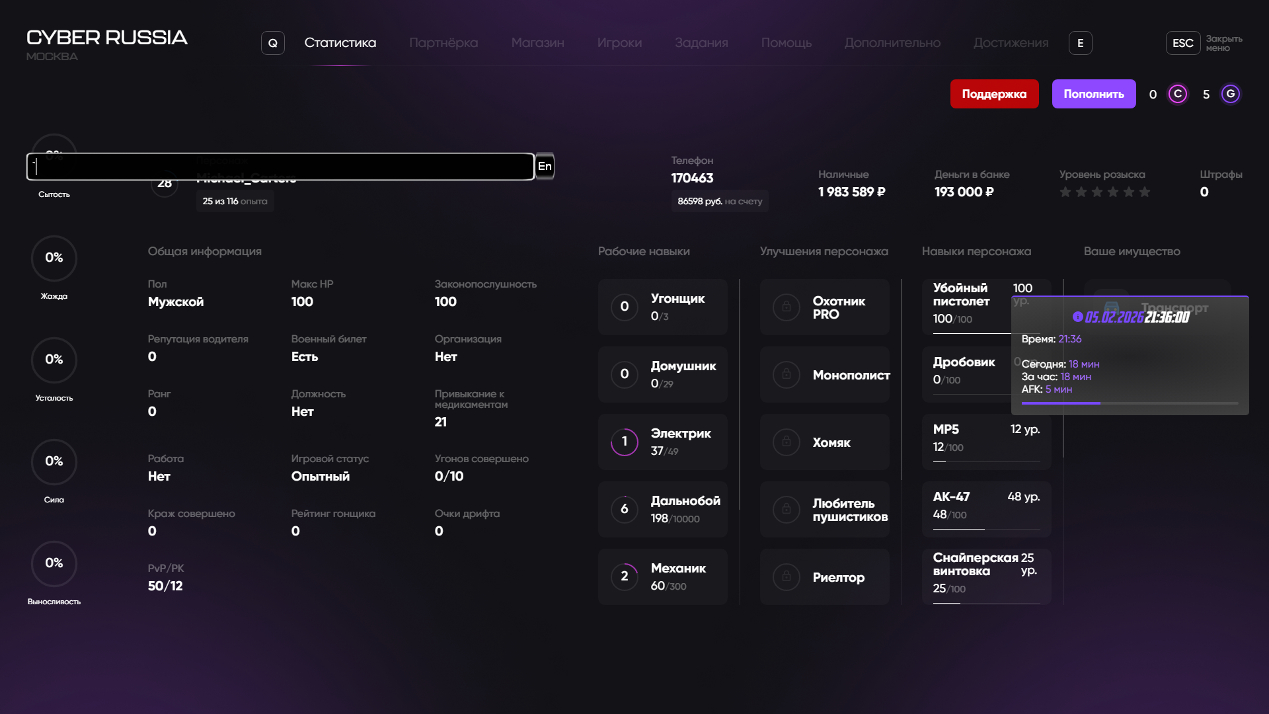The width and height of the screenshot is (1269, 714).
Task: Open the Достижения tab
Action: [1011, 43]
